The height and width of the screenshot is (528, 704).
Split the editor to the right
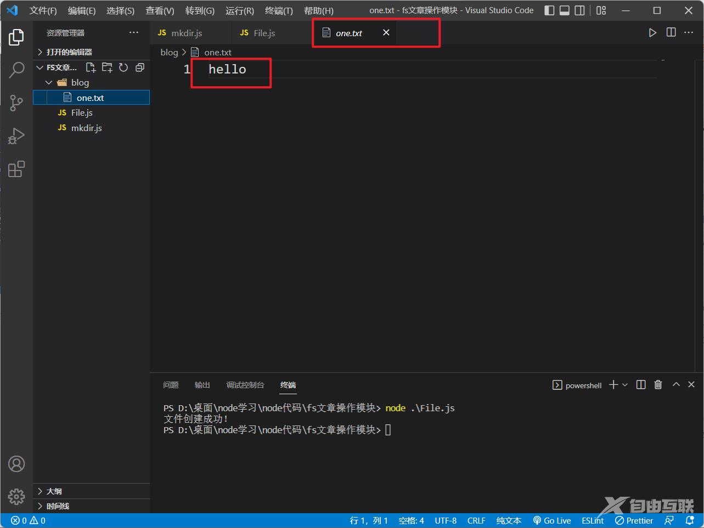pos(671,33)
